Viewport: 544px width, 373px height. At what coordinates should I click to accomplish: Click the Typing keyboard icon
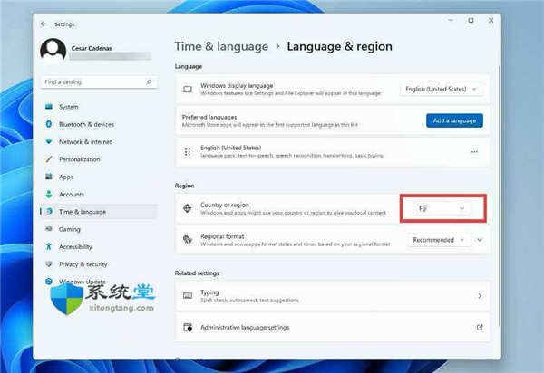pyautogui.click(x=188, y=295)
